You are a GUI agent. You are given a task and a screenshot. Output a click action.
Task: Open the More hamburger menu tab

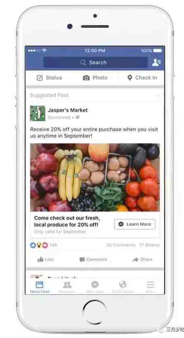(150, 287)
